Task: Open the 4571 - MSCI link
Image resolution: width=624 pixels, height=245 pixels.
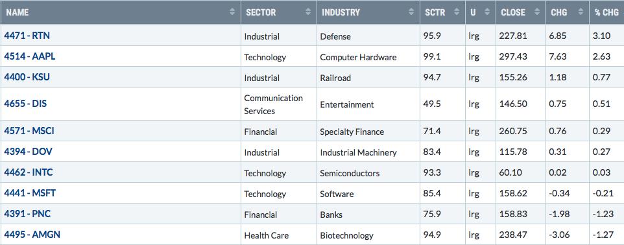Action: click(29, 131)
